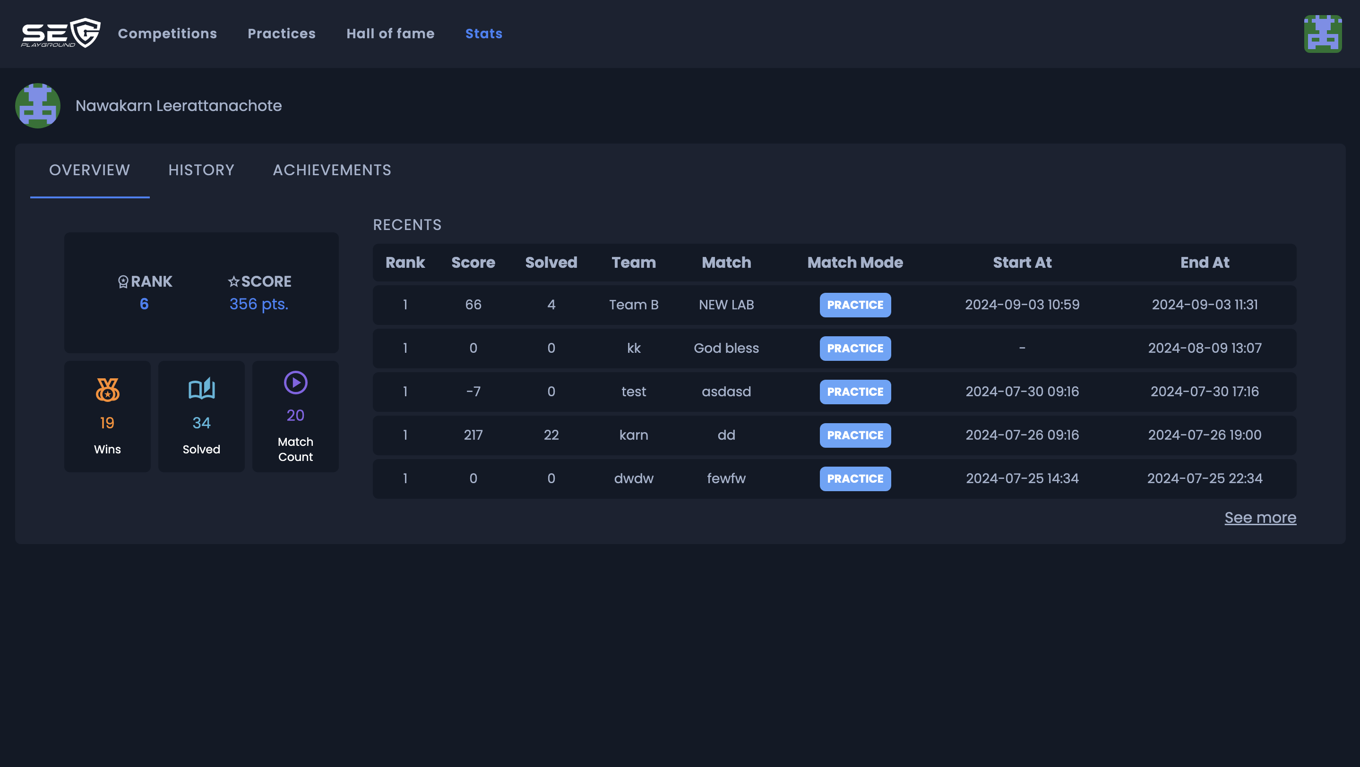Click the PRACTICE badge in the NEW LAB row
This screenshot has height=767, width=1360.
coord(855,305)
